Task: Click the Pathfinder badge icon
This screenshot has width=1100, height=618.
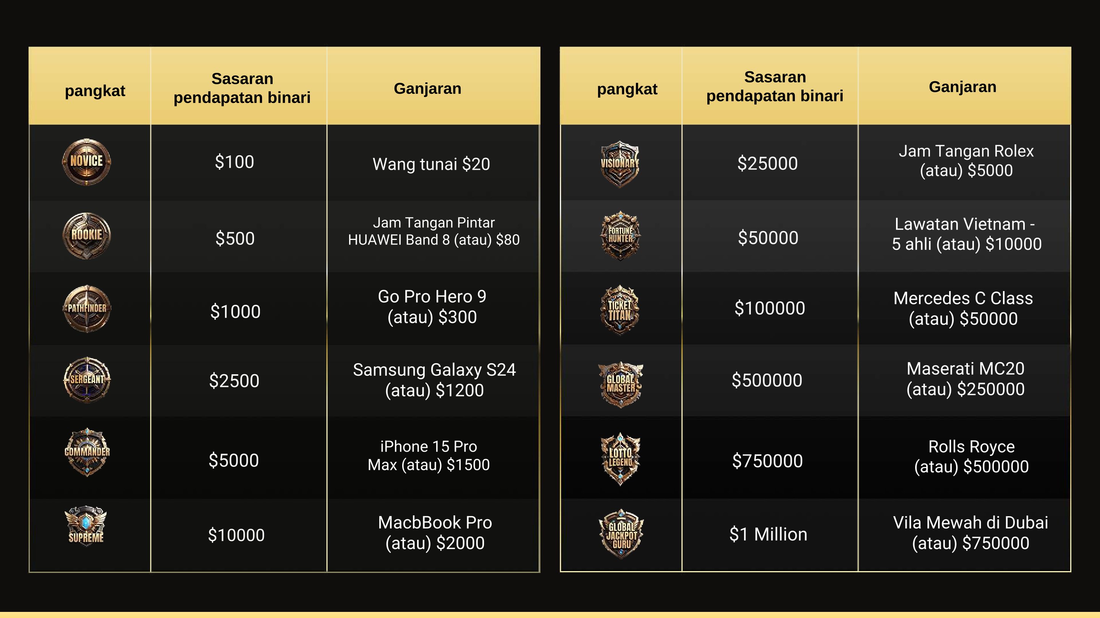Action: 87,309
